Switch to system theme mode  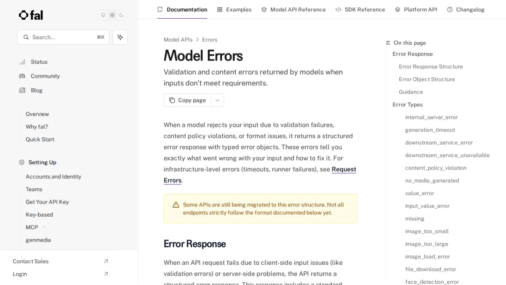tap(103, 15)
